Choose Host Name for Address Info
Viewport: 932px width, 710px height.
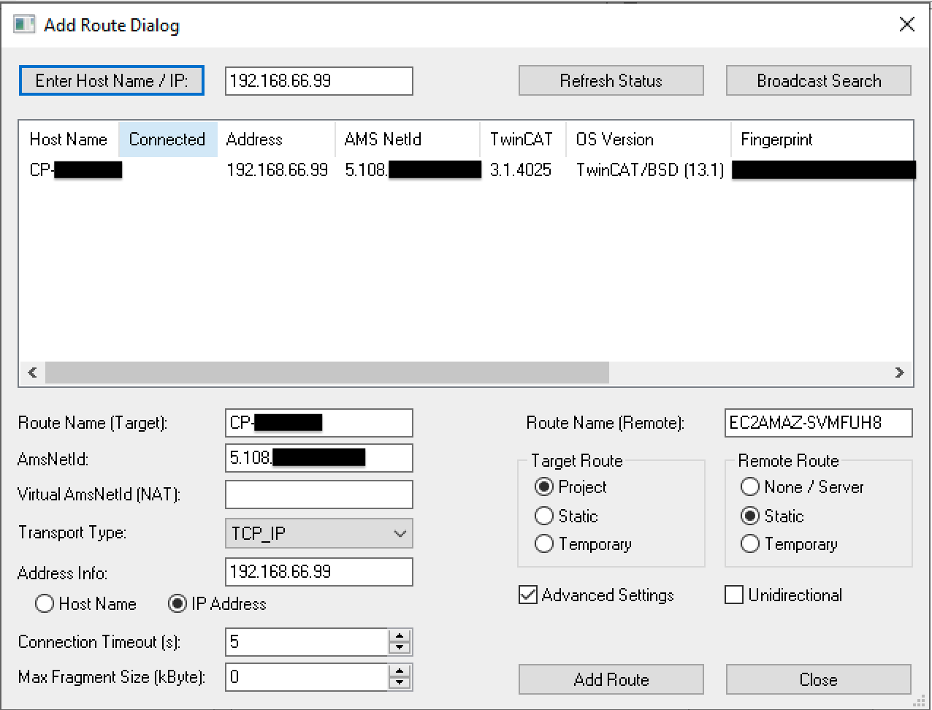pos(45,604)
